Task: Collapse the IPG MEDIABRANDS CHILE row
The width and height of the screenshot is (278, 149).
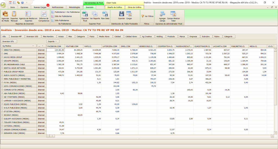Action: (2, 64)
